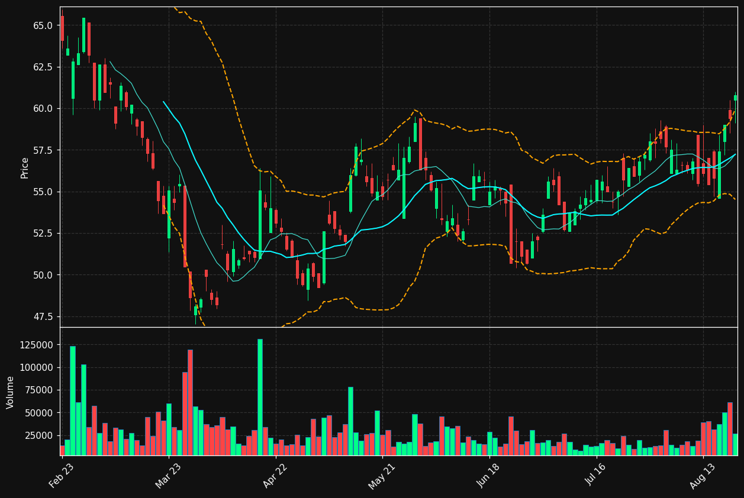744x498 pixels.
Task: Pick the 'Apr 22' date label
Action: (x=275, y=476)
